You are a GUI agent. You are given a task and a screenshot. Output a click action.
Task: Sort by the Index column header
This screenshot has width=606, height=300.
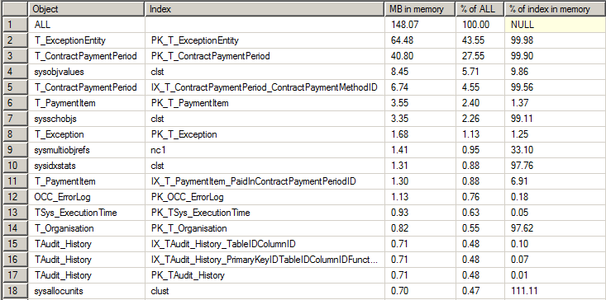265,9
